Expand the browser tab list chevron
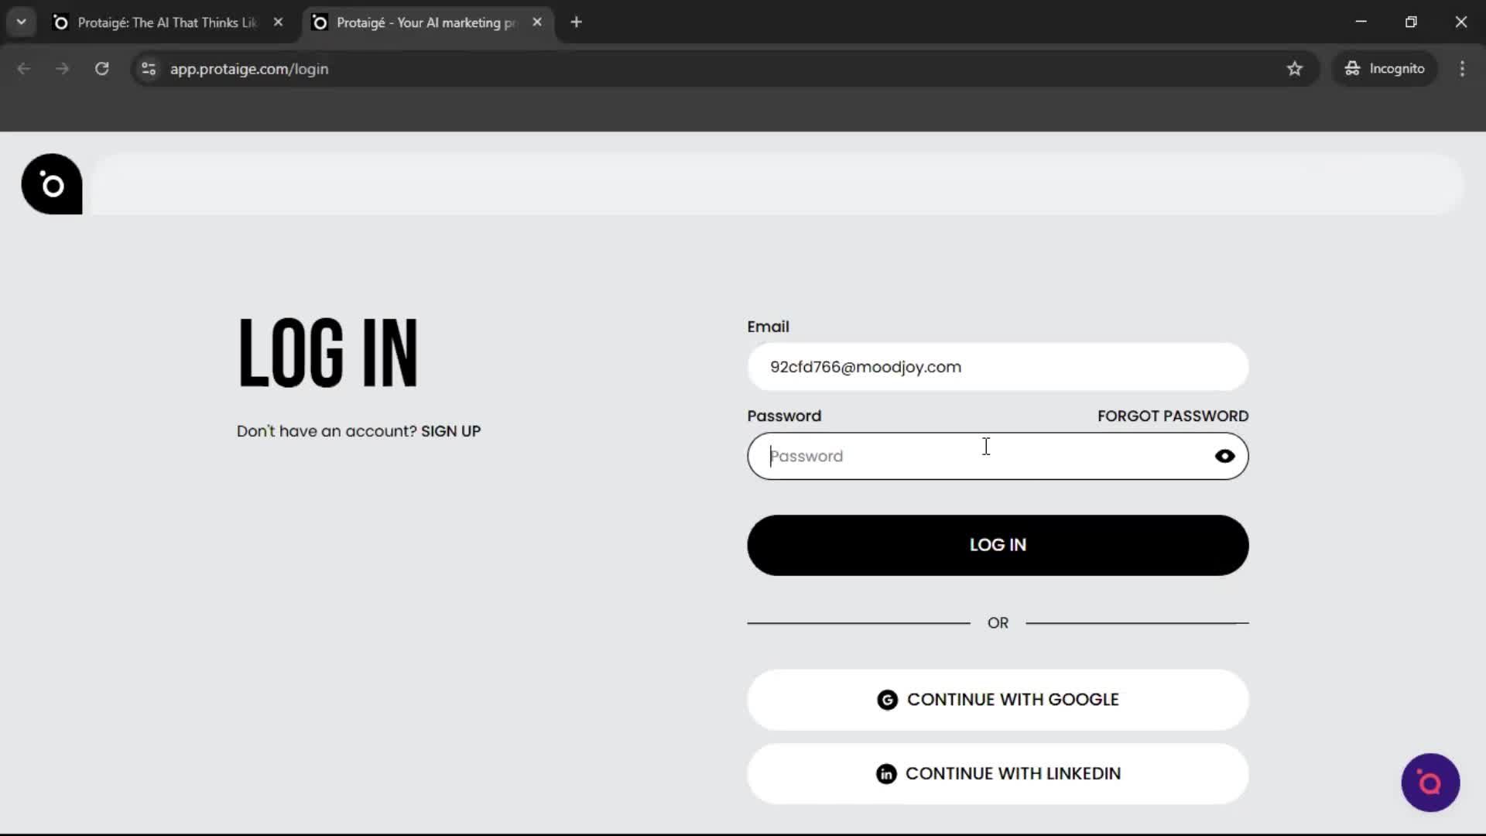Image resolution: width=1486 pixels, height=836 pixels. click(x=21, y=22)
